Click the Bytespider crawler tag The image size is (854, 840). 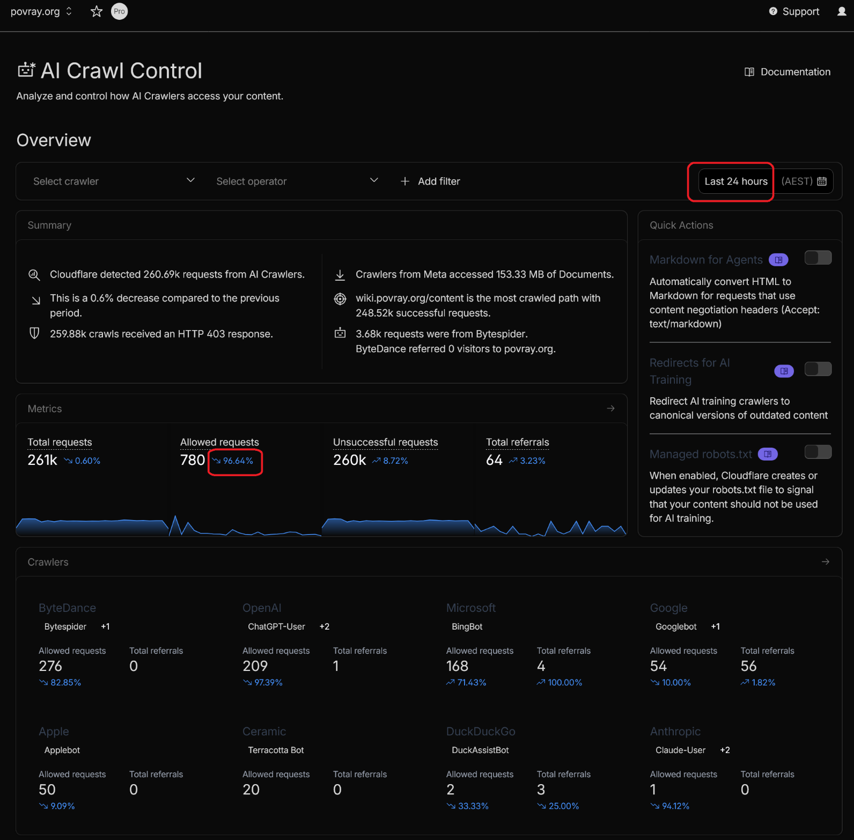tap(65, 627)
